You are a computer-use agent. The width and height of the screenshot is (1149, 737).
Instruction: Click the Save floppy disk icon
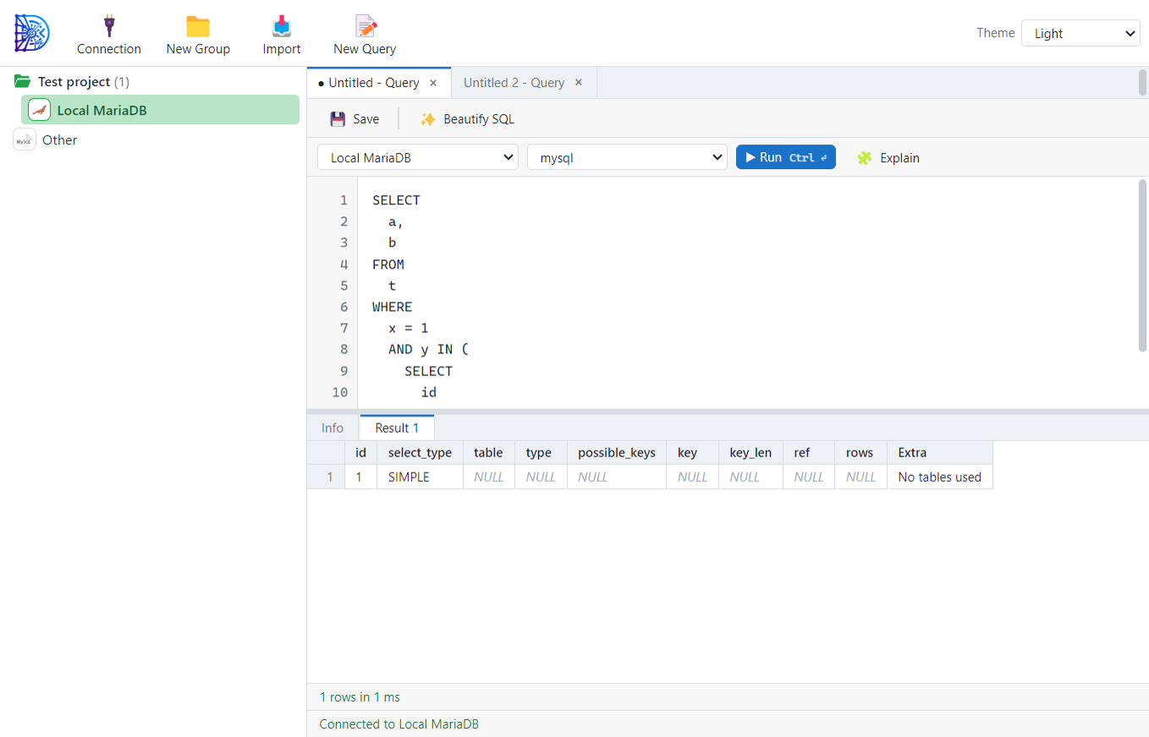point(338,119)
